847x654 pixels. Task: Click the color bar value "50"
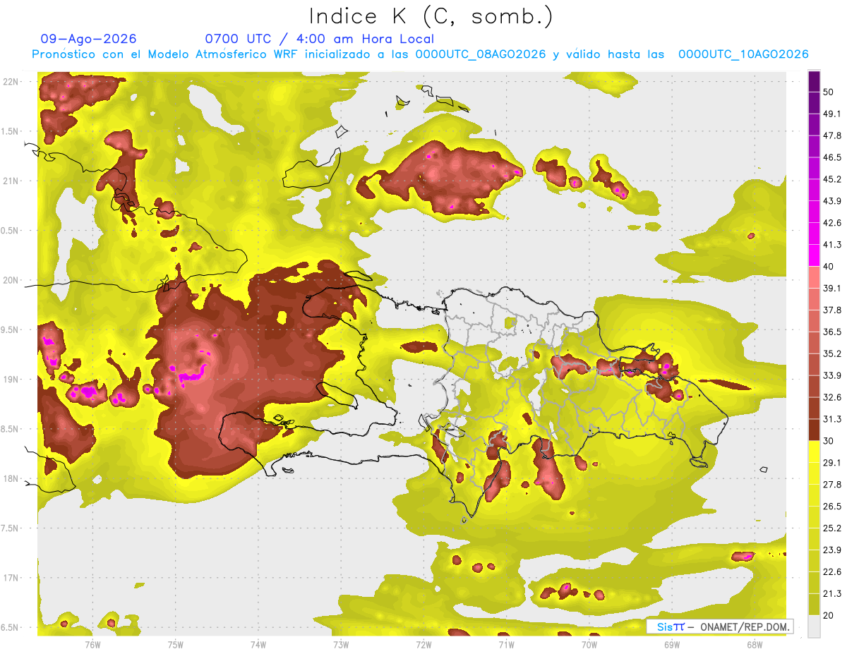pos(829,92)
